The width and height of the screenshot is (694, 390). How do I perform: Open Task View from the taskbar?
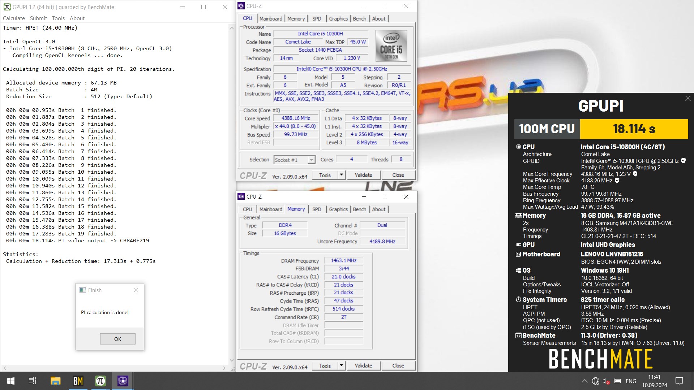32,381
